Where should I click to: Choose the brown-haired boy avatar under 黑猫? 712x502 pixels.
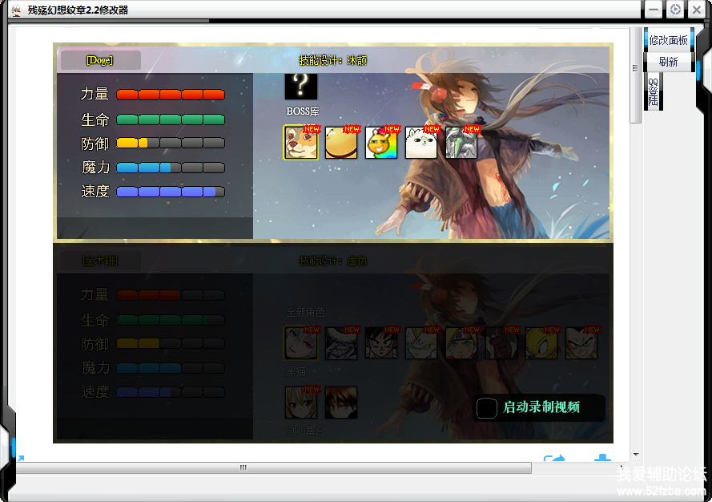(341, 403)
